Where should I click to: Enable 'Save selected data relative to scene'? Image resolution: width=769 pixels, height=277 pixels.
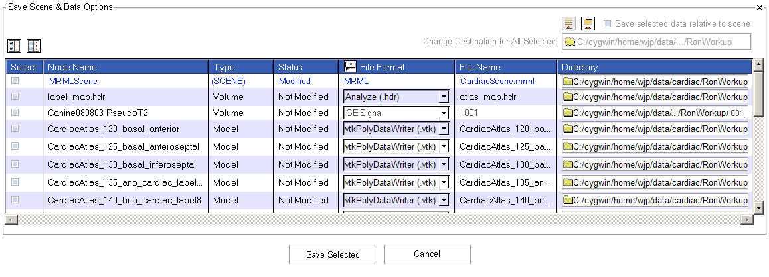click(x=607, y=24)
